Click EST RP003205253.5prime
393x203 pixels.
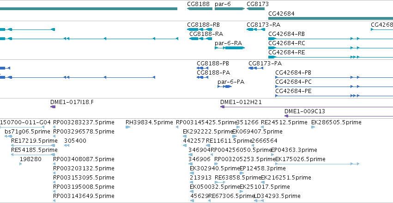point(216,164)
